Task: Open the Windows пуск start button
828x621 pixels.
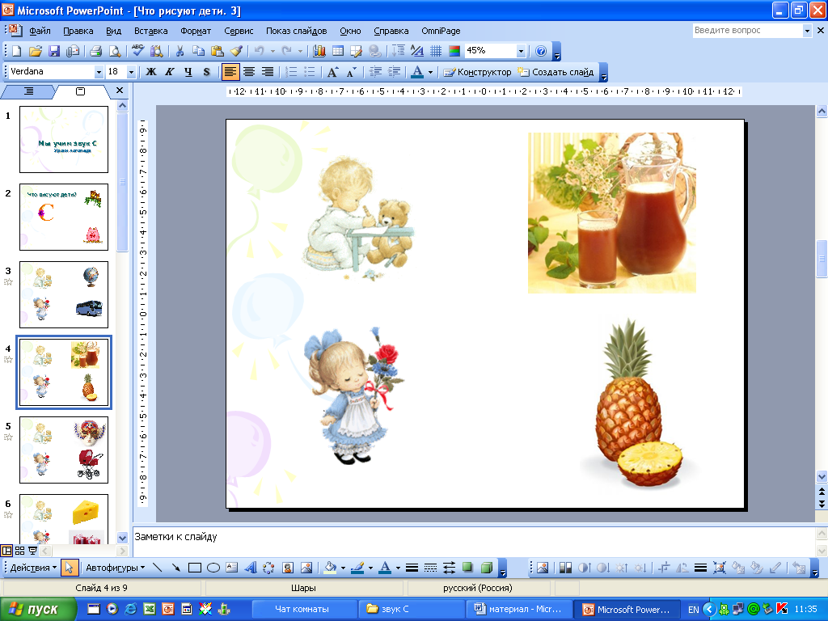Action: tap(37, 609)
